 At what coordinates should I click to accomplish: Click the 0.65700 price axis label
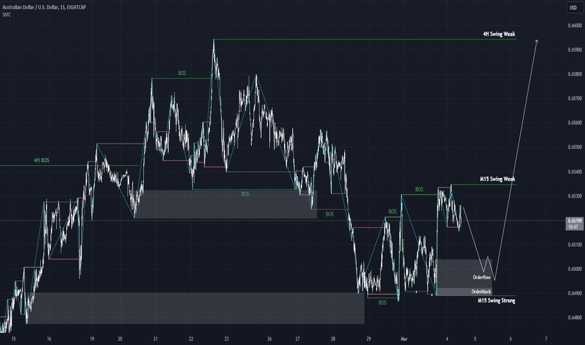tap(574, 98)
